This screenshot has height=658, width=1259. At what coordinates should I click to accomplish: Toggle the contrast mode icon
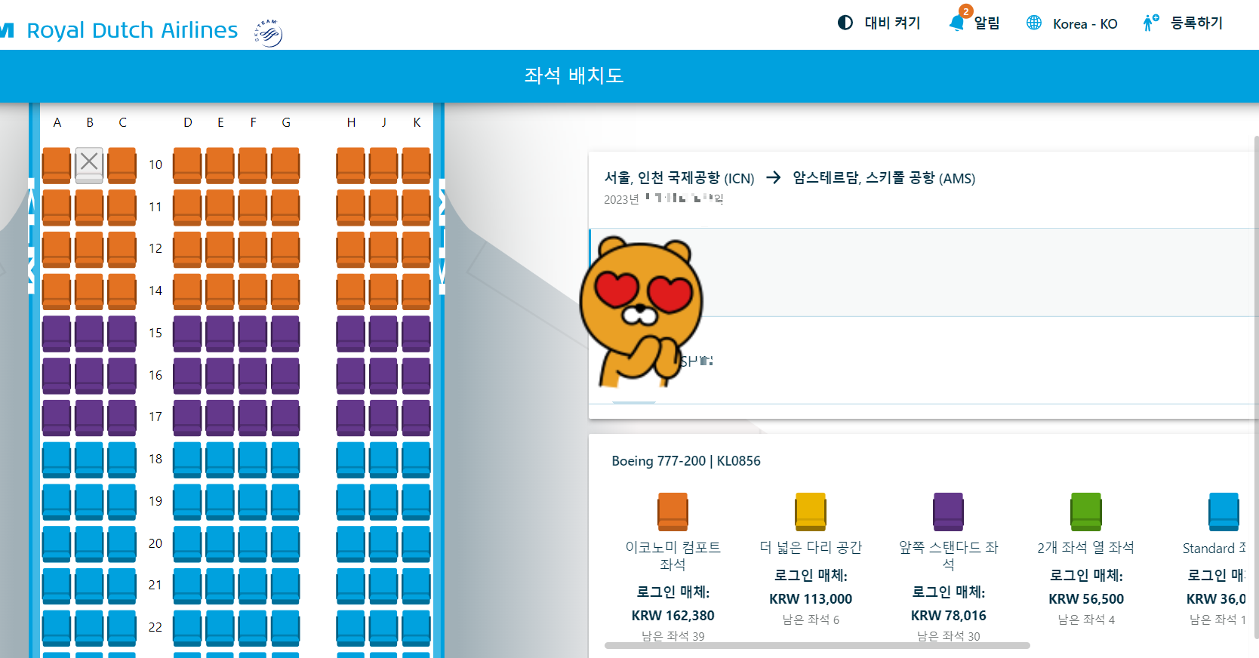click(x=845, y=23)
